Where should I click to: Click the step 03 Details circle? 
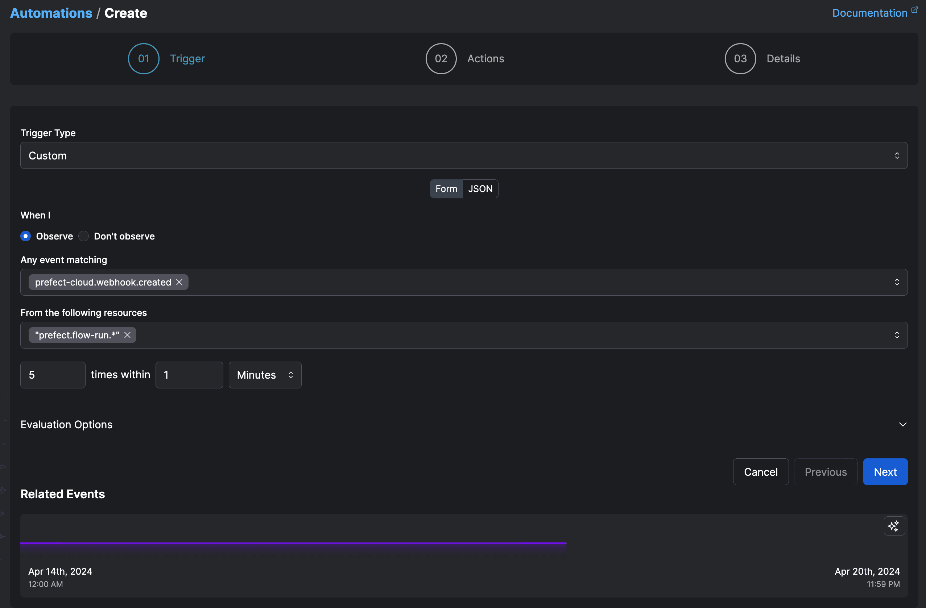[740, 59]
